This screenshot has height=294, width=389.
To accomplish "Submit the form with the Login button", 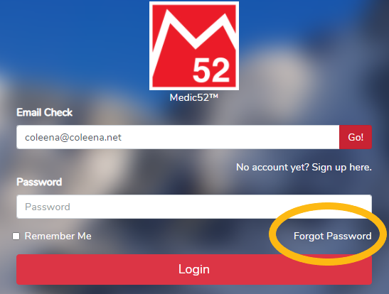I will tap(194, 269).
